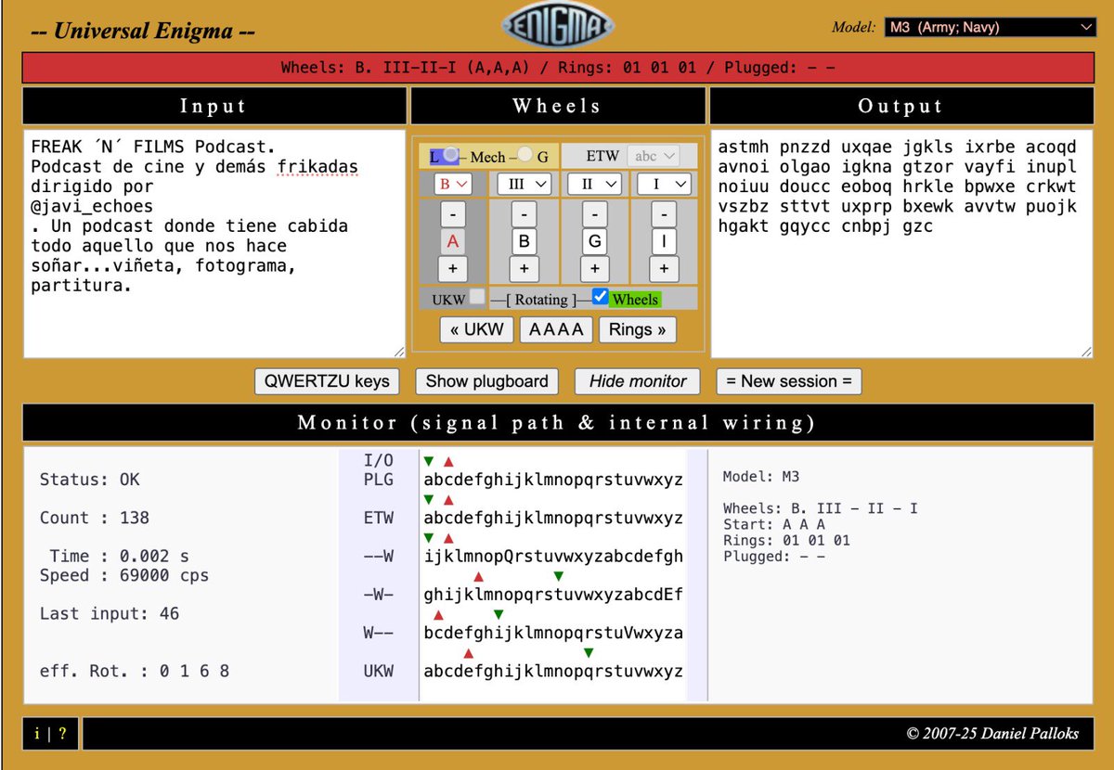
Task: Open the wheel I dropdown
Action: coord(665,184)
